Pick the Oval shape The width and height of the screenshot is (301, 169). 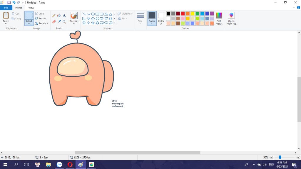tap(93, 14)
